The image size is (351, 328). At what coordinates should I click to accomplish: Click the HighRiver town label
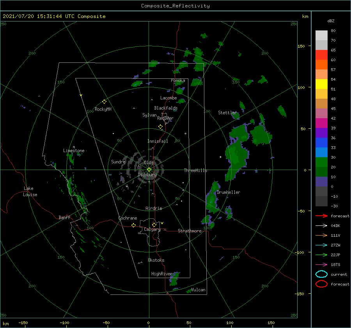point(162,274)
